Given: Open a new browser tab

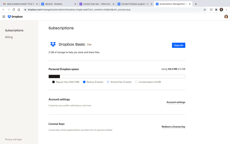Looking at the screenshot, I should coord(196,4).
